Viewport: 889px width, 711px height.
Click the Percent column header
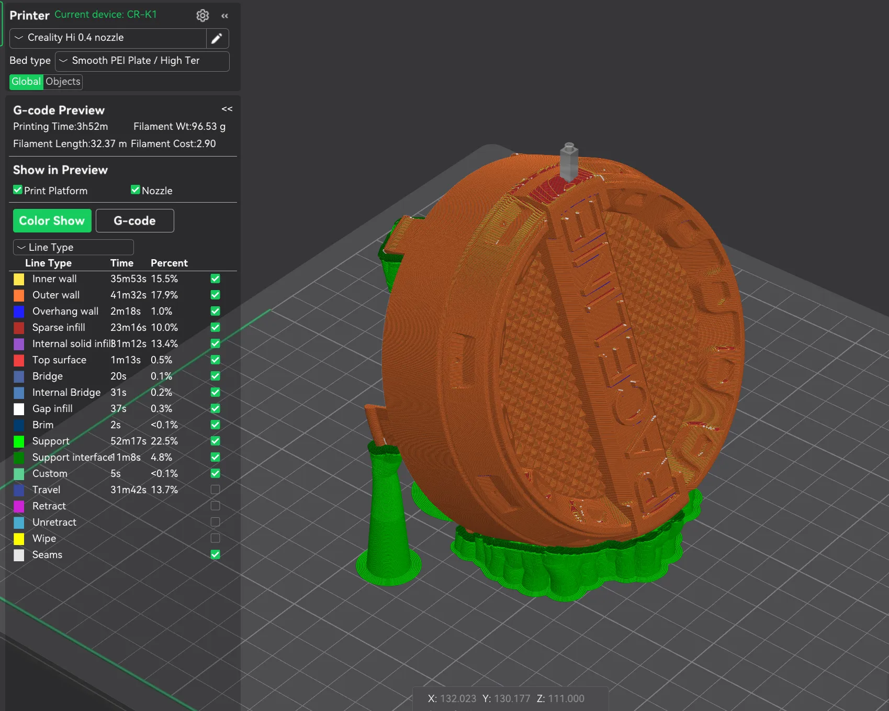pos(169,263)
